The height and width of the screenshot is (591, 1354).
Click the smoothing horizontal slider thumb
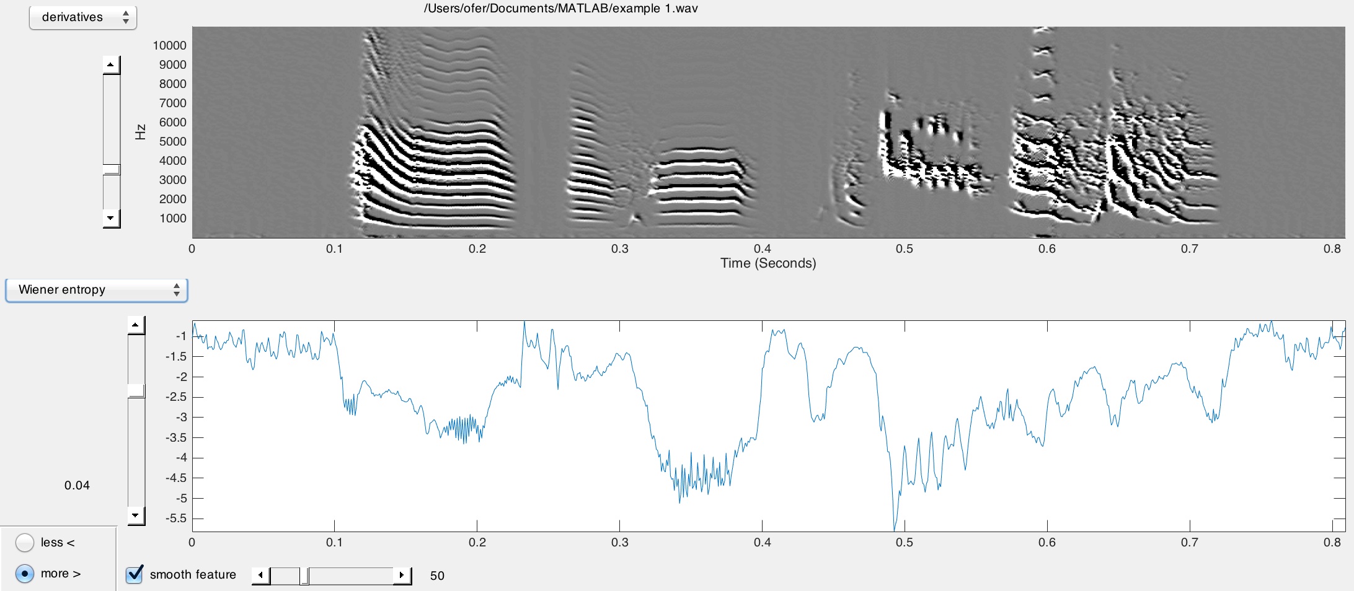(304, 576)
